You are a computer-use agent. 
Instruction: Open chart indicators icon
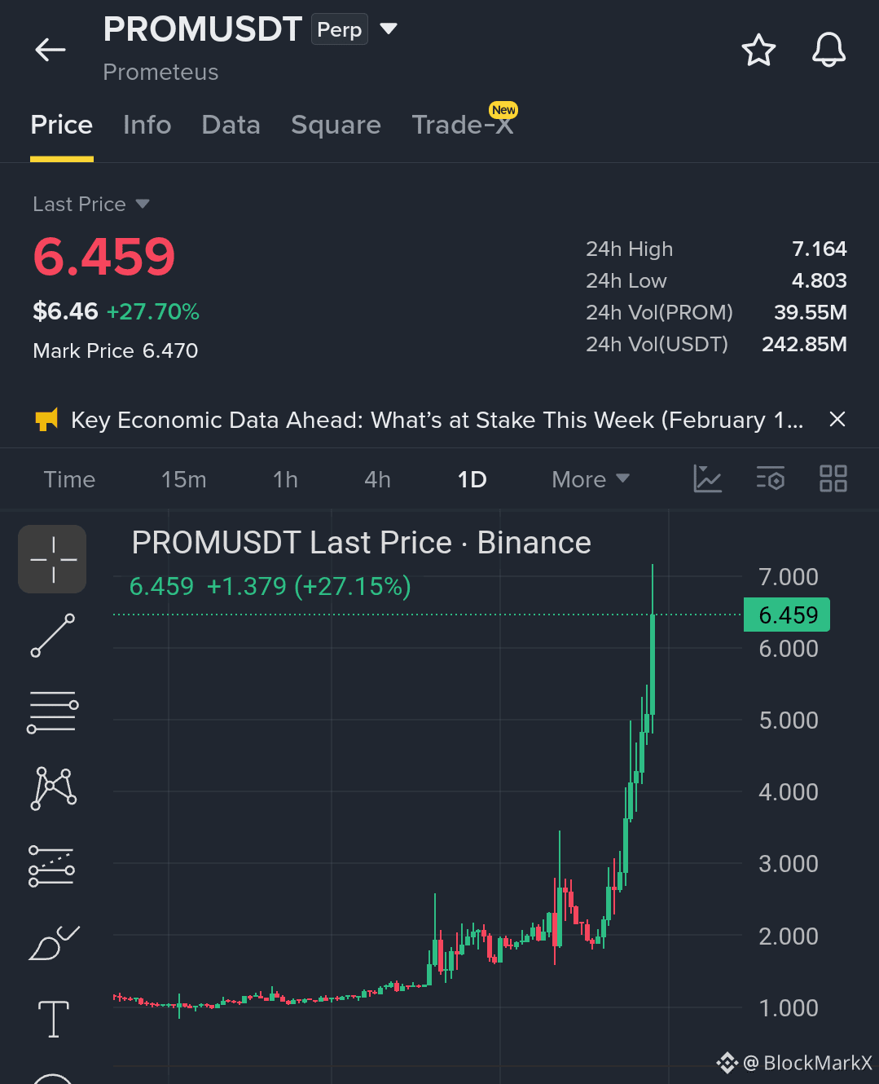point(707,478)
